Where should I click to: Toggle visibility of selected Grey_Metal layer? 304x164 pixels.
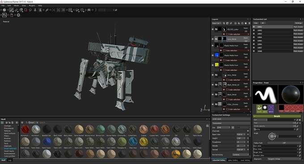click(x=213, y=39)
